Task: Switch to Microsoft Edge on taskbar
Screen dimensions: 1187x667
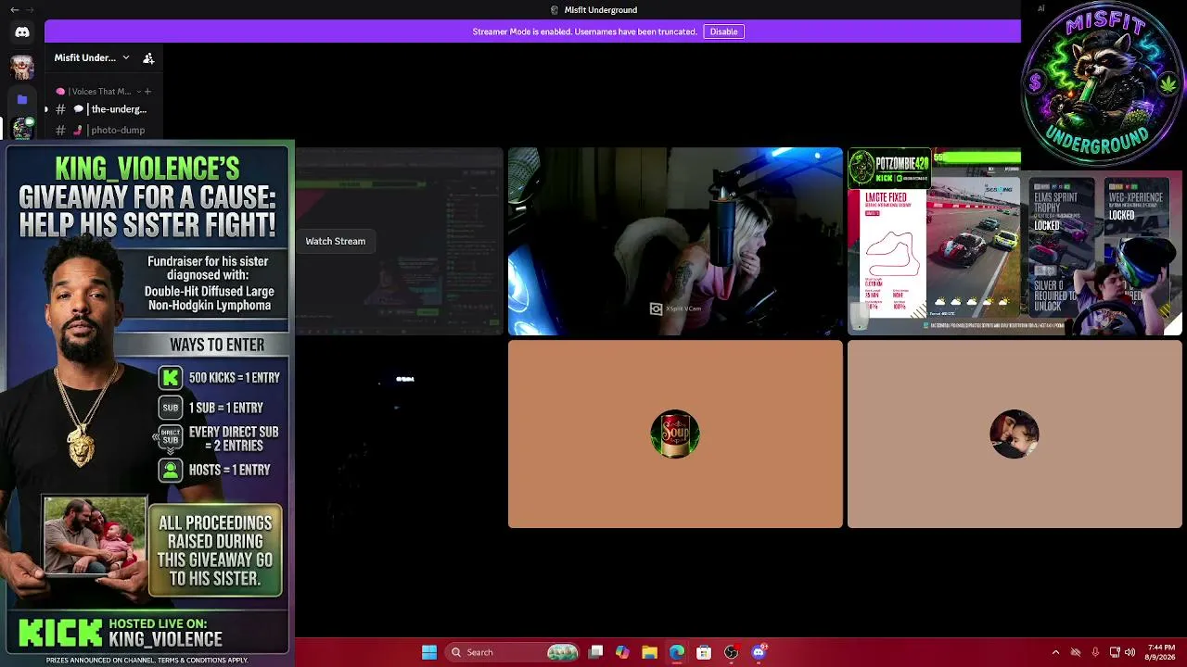Action: tap(677, 652)
